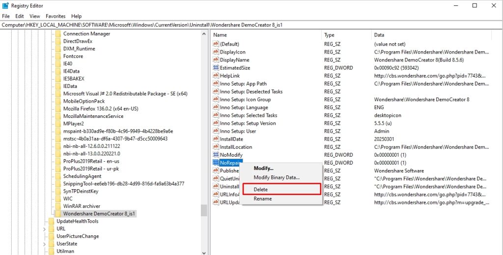
Task: Click the data cell '0x00090c92 (593042)'
Action: click(397, 68)
